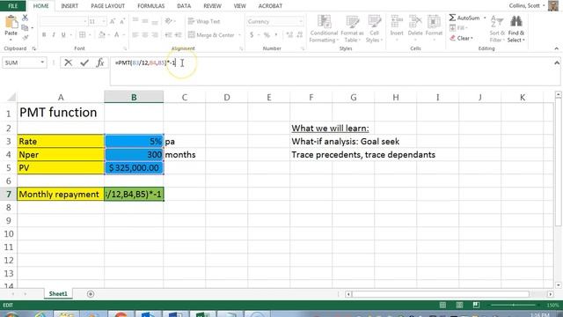Click the Paste clipboard icon

pyautogui.click(x=11, y=22)
